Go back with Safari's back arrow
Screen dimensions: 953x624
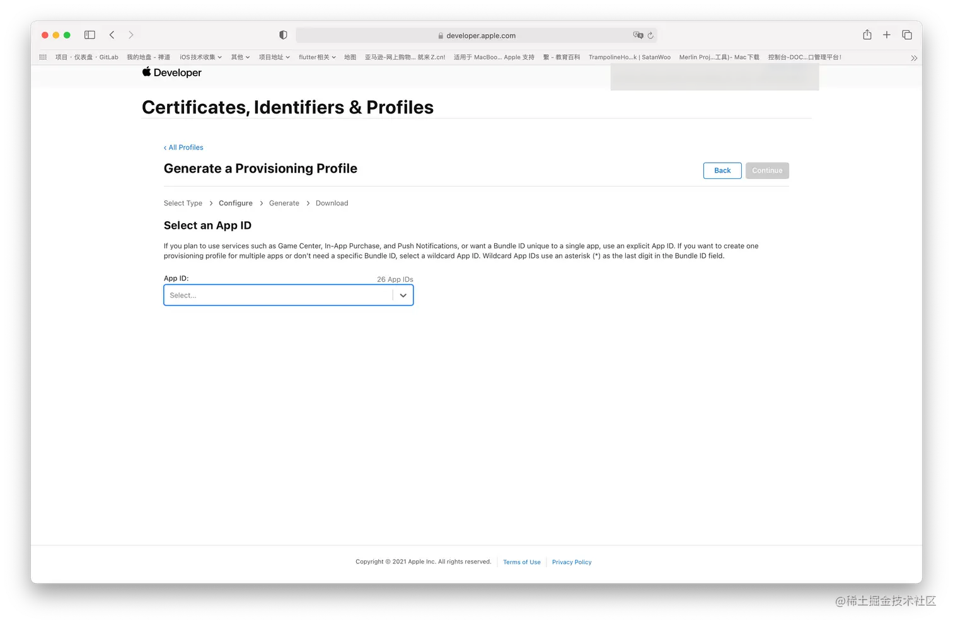click(x=112, y=35)
